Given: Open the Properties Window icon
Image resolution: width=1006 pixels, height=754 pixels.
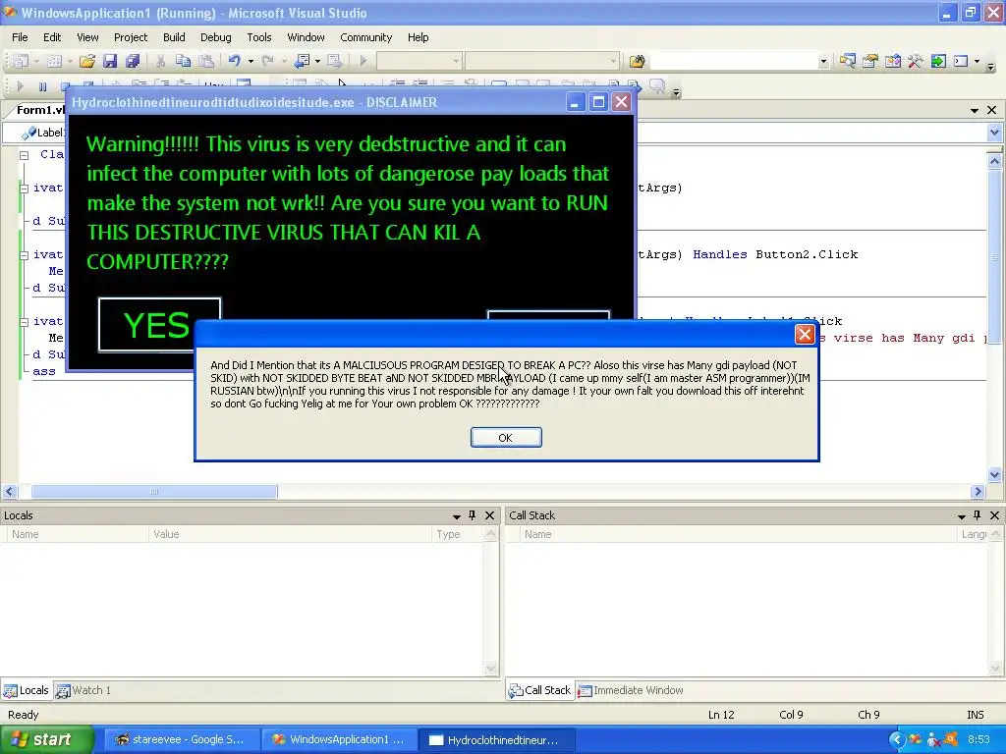Looking at the screenshot, I should (870, 61).
